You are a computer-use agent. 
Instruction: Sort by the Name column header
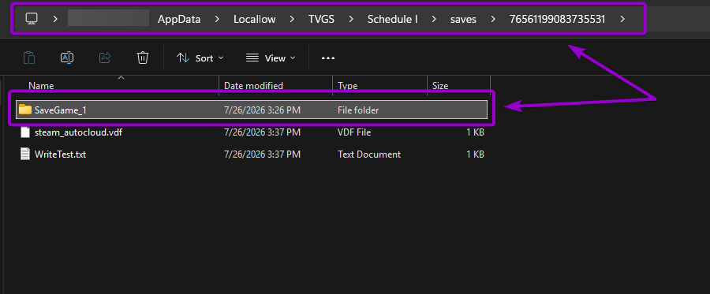[41, 85]
